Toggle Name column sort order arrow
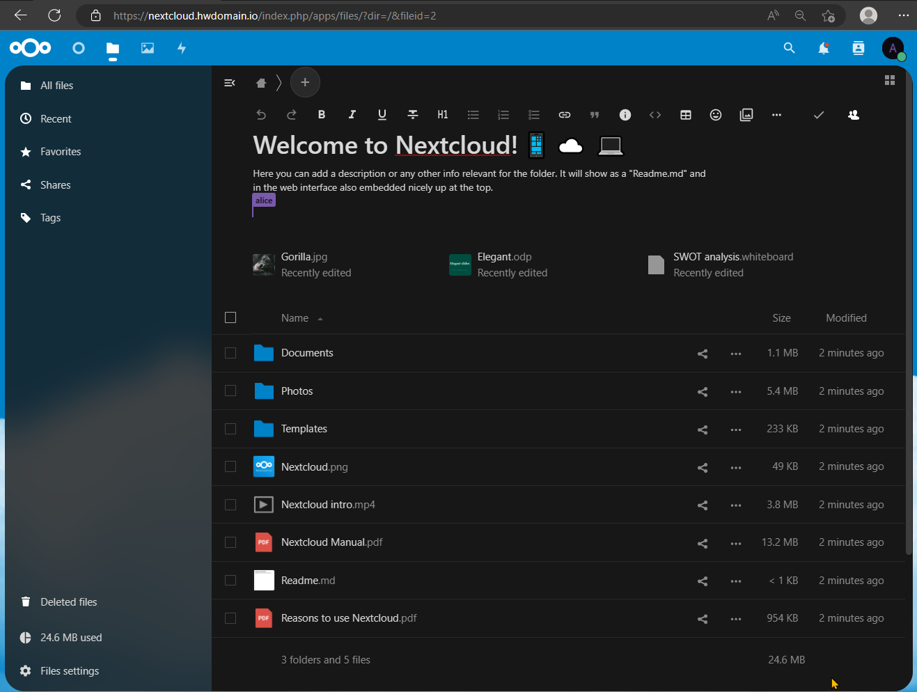Screen dimensions: 917x692 coord(320,318)
